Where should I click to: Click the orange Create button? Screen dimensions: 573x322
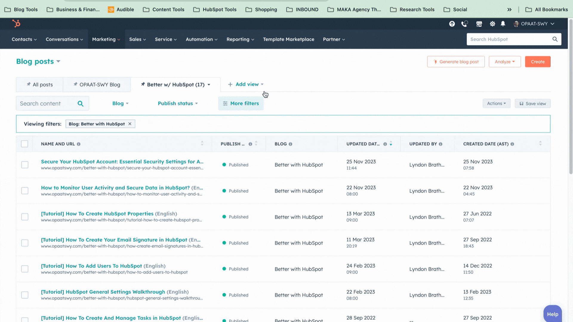pos(538,62)
